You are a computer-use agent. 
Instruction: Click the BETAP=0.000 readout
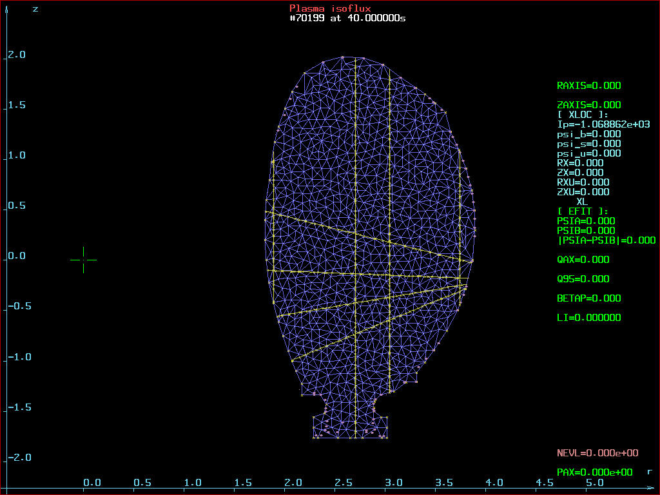pyautogui.click(x=588, y=298)
